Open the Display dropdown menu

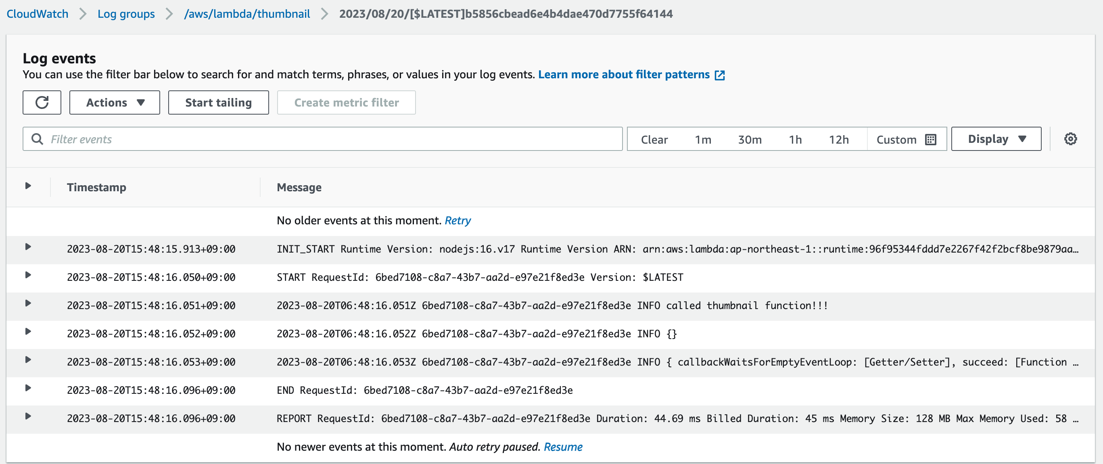tap(996, 139)
